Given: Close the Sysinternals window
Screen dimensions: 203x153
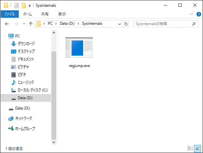Looking at the screenshot, I should click(x=195, y=5).
